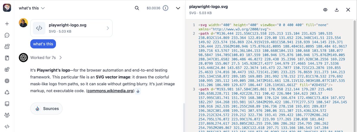Click the chevron arrow on attachment card

(x=108, y=28)
